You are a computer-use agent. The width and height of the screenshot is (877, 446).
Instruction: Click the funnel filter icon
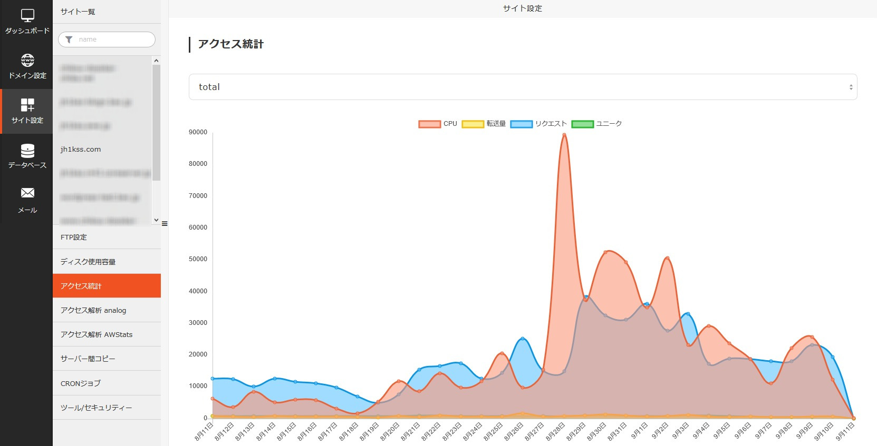pyautogui.click(x=69, y=39)
